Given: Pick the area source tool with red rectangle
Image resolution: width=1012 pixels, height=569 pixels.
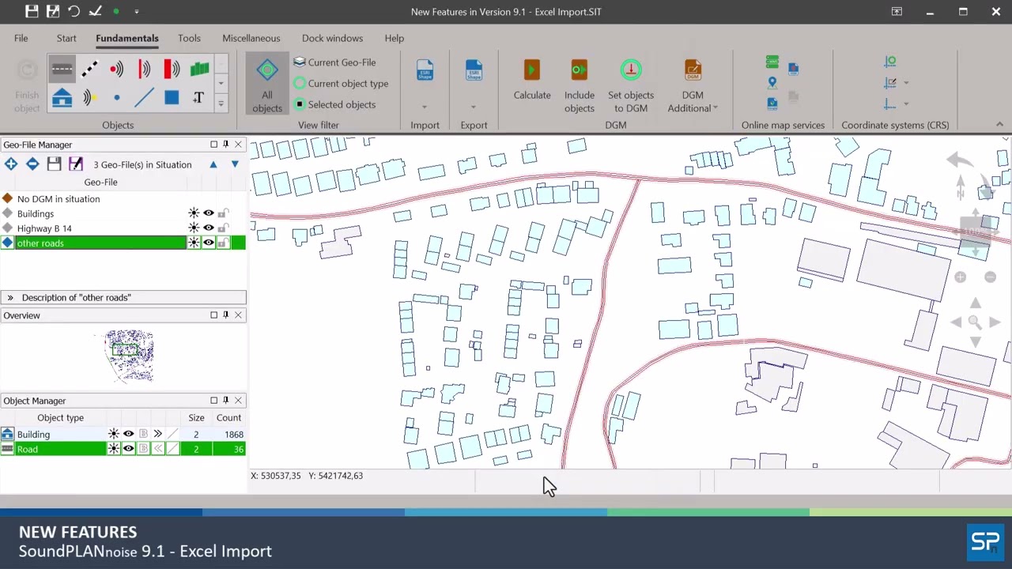Looking at the screenshot, I should click(172, 70).
